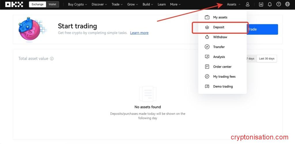Expand the Trade menu dropdown

coord(117,5)
